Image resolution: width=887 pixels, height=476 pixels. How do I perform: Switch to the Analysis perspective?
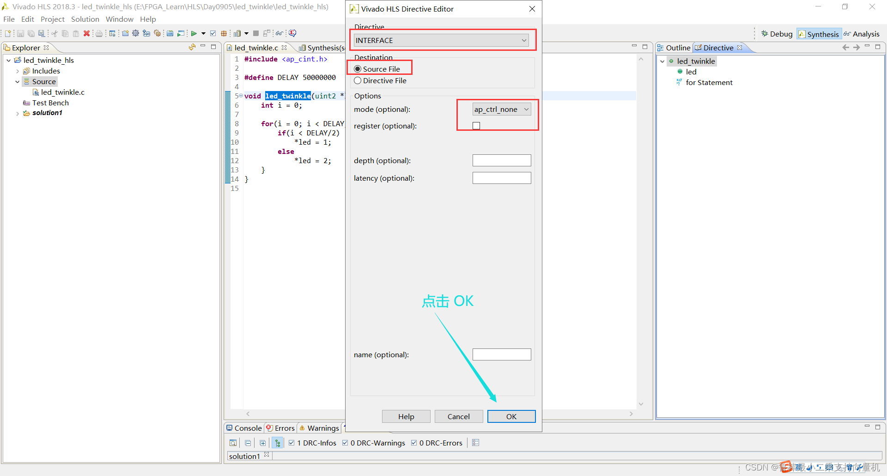point(862,34)
